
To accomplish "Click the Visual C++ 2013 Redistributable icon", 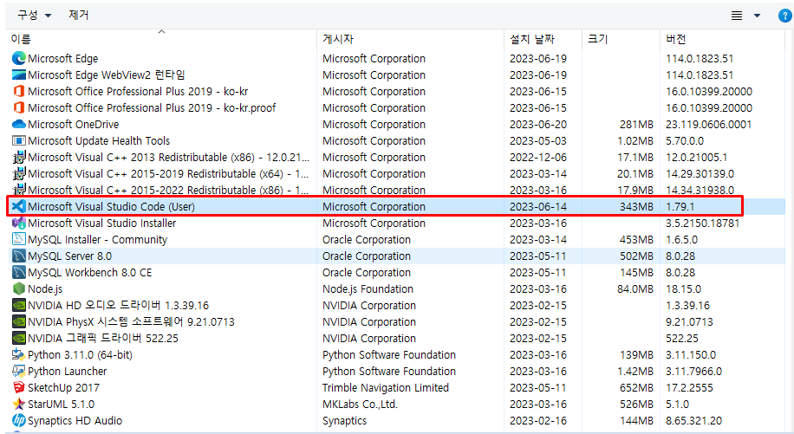I will point(19,158).
